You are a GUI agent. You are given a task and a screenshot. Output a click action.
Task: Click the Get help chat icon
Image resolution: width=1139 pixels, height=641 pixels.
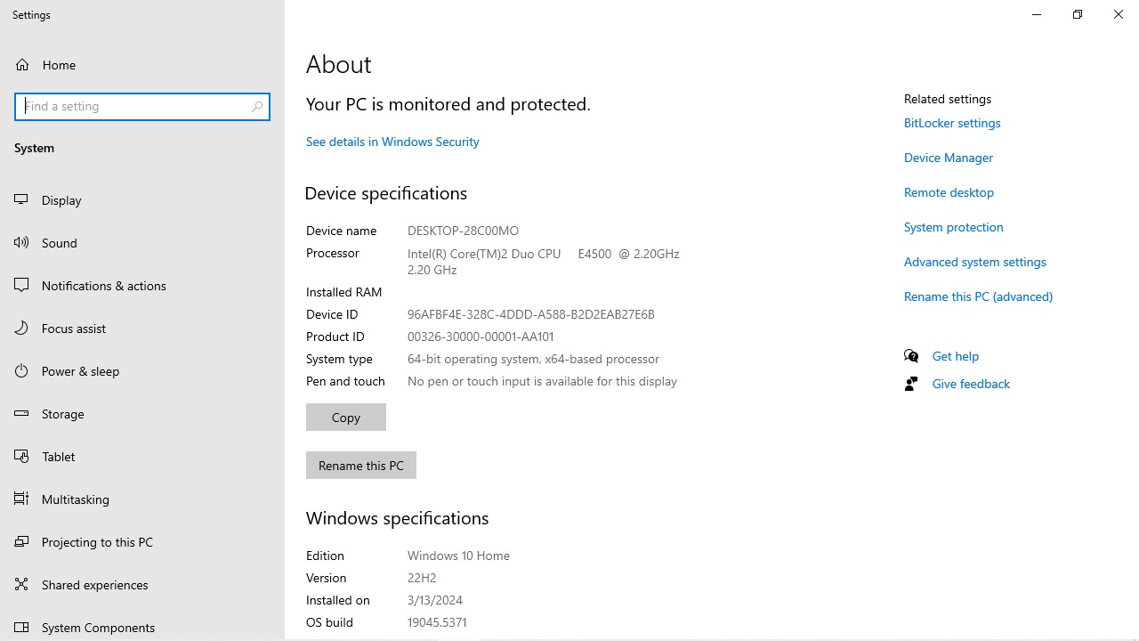click(911, 356)
